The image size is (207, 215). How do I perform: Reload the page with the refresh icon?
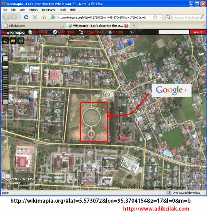coord(26,17)
